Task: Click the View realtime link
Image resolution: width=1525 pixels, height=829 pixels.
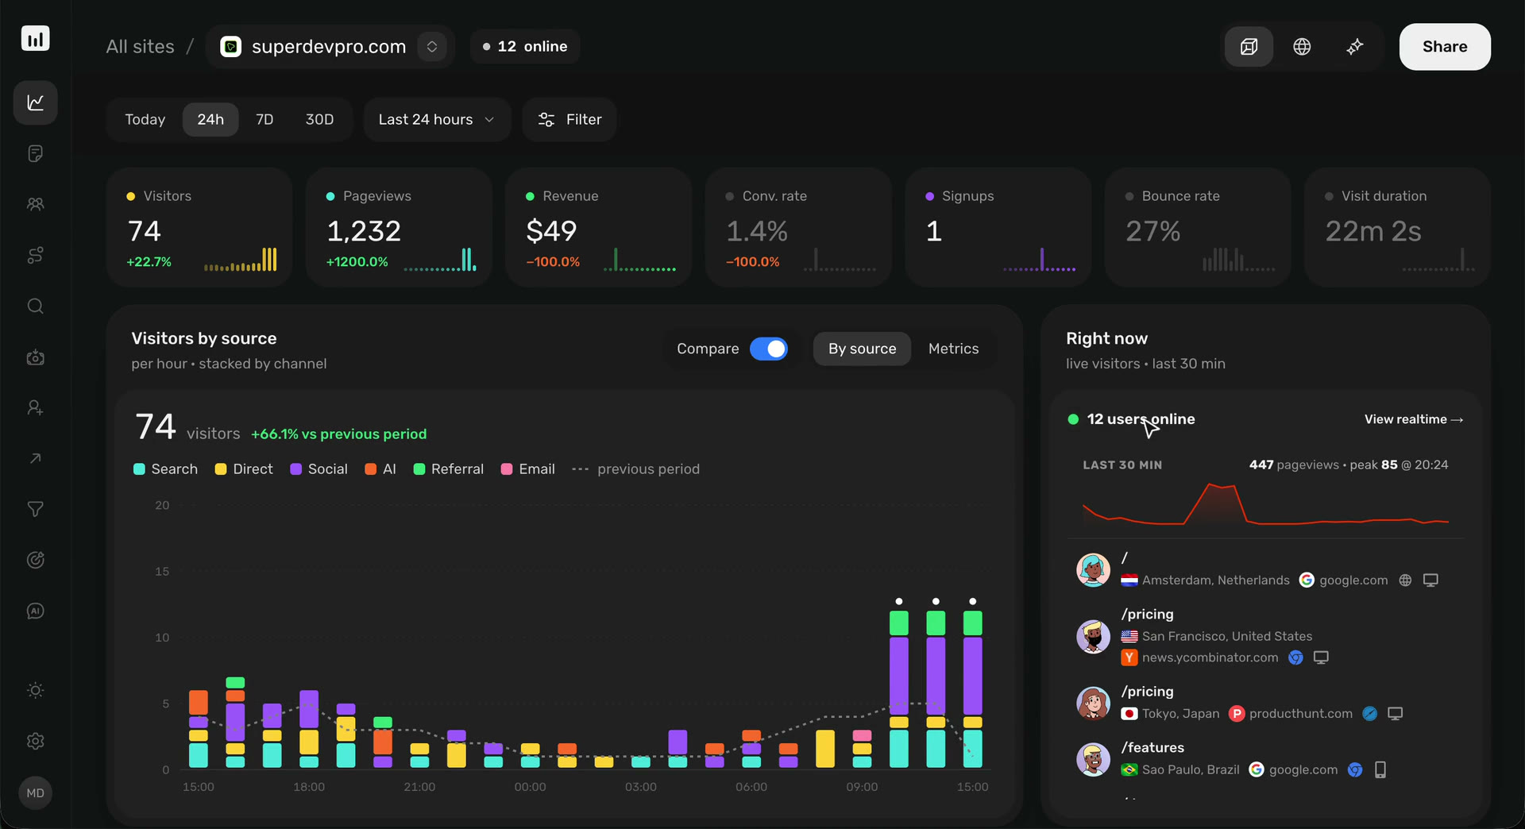Action: [x=1414, y=419]
